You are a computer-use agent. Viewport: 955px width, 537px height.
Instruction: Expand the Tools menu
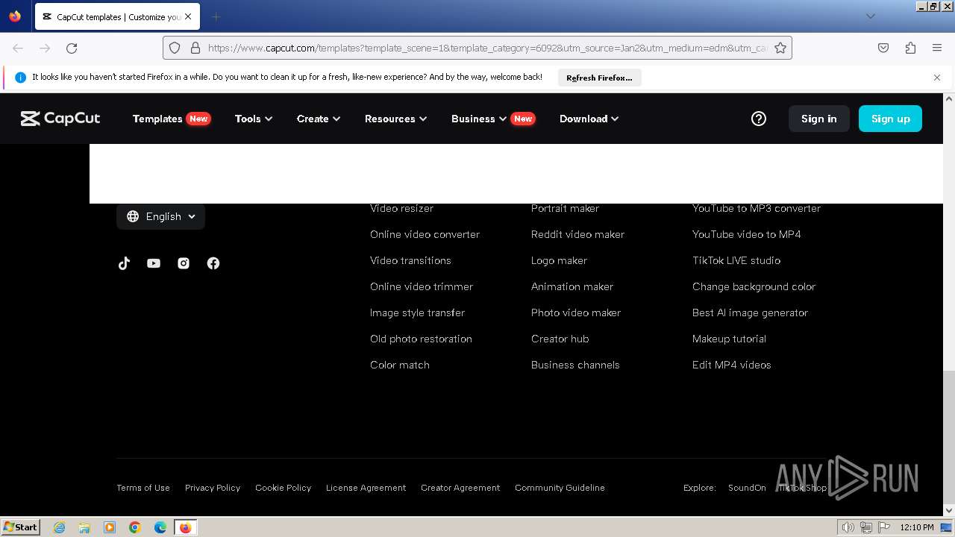click(x=254, y=119)
